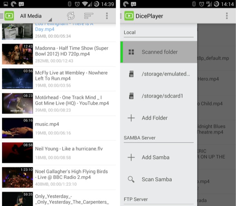Open the sort options icon

pos(88,16)
